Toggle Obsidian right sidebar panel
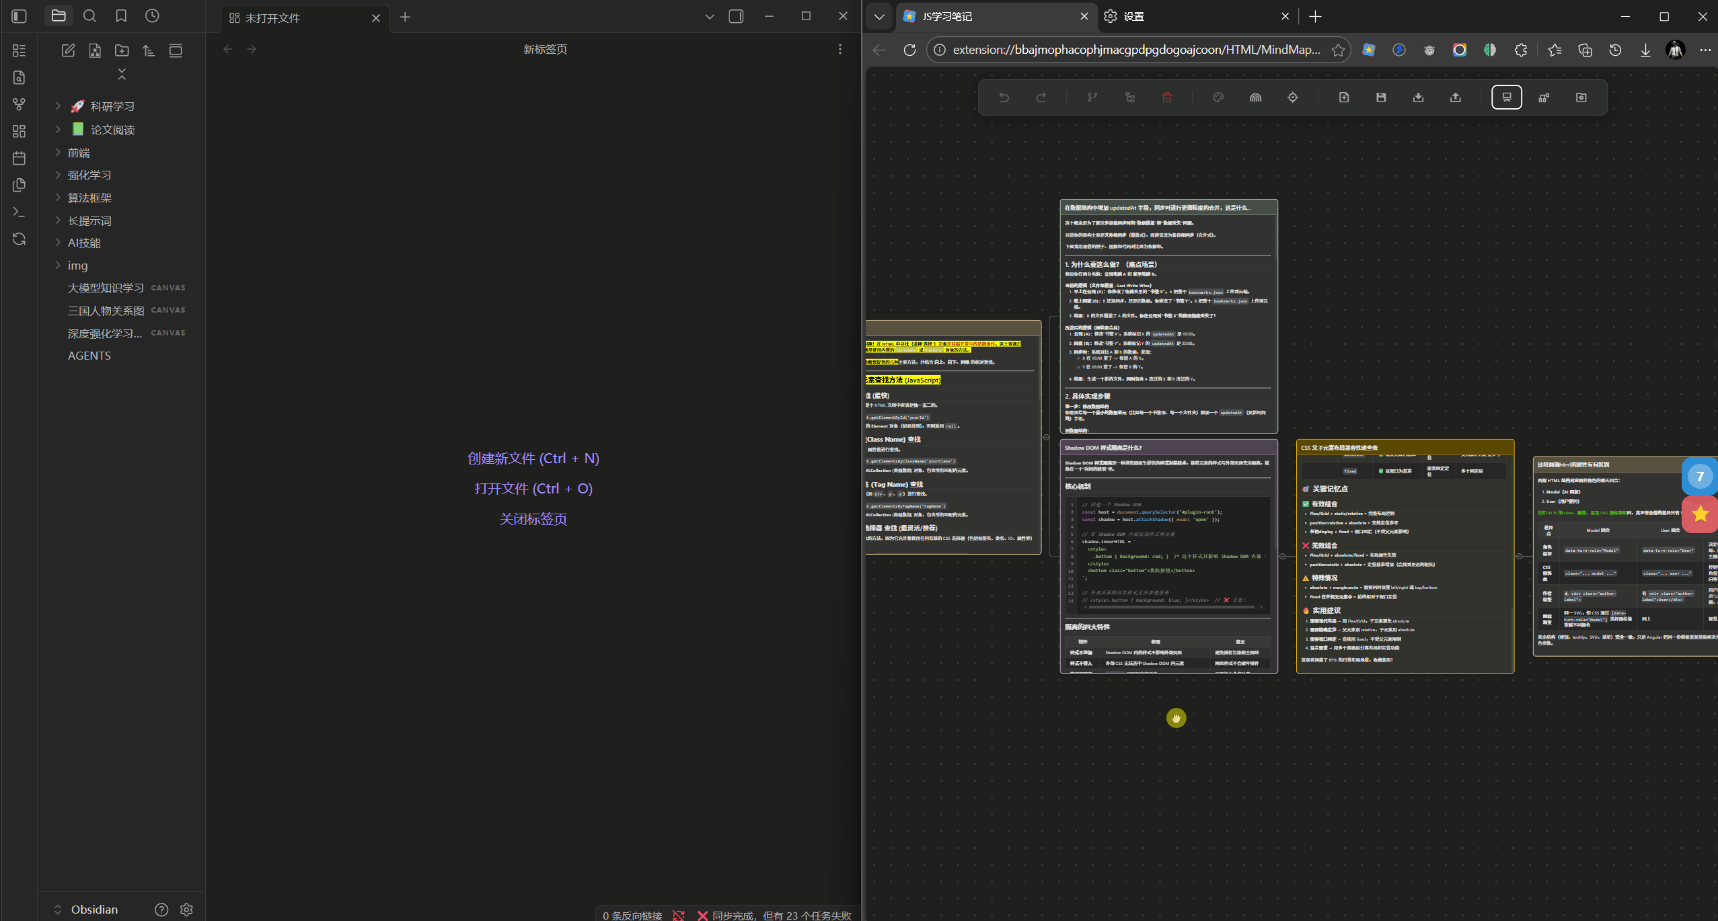Viewport: 1718px width, 921px height. (x=736, y=16)
